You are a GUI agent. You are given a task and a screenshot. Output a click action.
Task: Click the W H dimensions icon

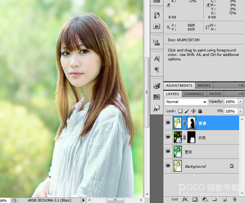[x=207, y=27]
